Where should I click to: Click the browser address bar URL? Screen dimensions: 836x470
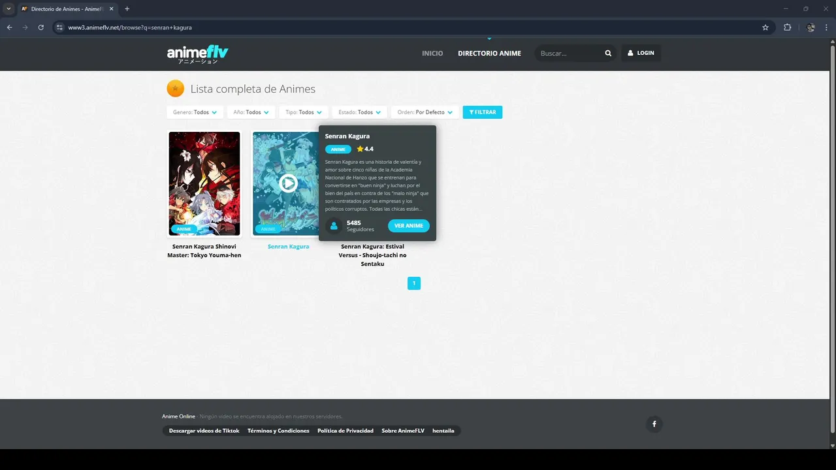click(x=130, y=27)
